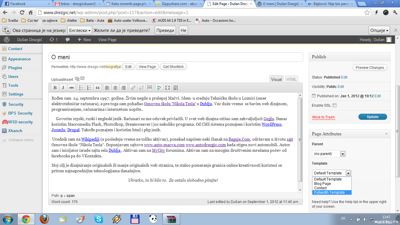
Task: Open the Опције dropdown in translate bar
Action: coord(380,30)
